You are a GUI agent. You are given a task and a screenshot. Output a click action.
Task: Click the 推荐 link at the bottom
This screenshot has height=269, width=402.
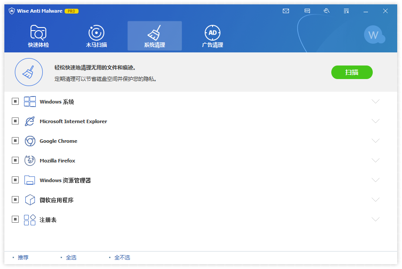pos(23,258)
